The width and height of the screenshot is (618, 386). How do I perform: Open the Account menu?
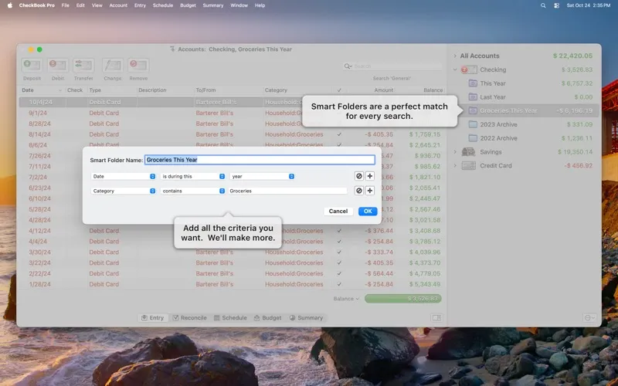[x=118, y=5]
